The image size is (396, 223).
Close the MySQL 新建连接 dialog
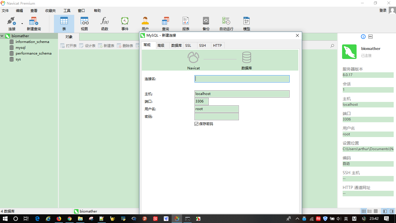coord(297,35)
